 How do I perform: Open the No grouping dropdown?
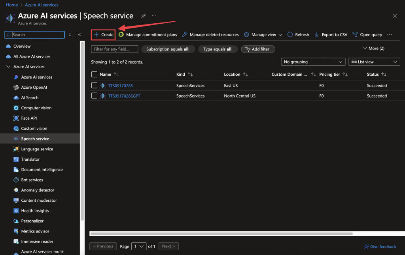[313, 62]
